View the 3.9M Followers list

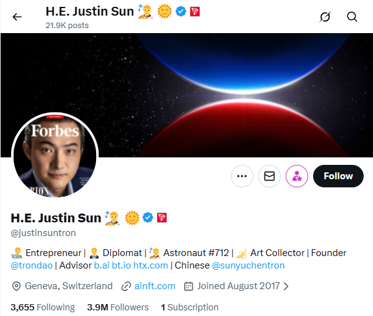point(118,307)
